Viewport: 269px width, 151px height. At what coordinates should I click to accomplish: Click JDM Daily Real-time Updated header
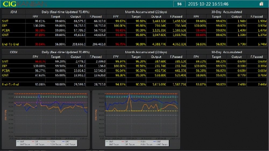tap(66, 12)
